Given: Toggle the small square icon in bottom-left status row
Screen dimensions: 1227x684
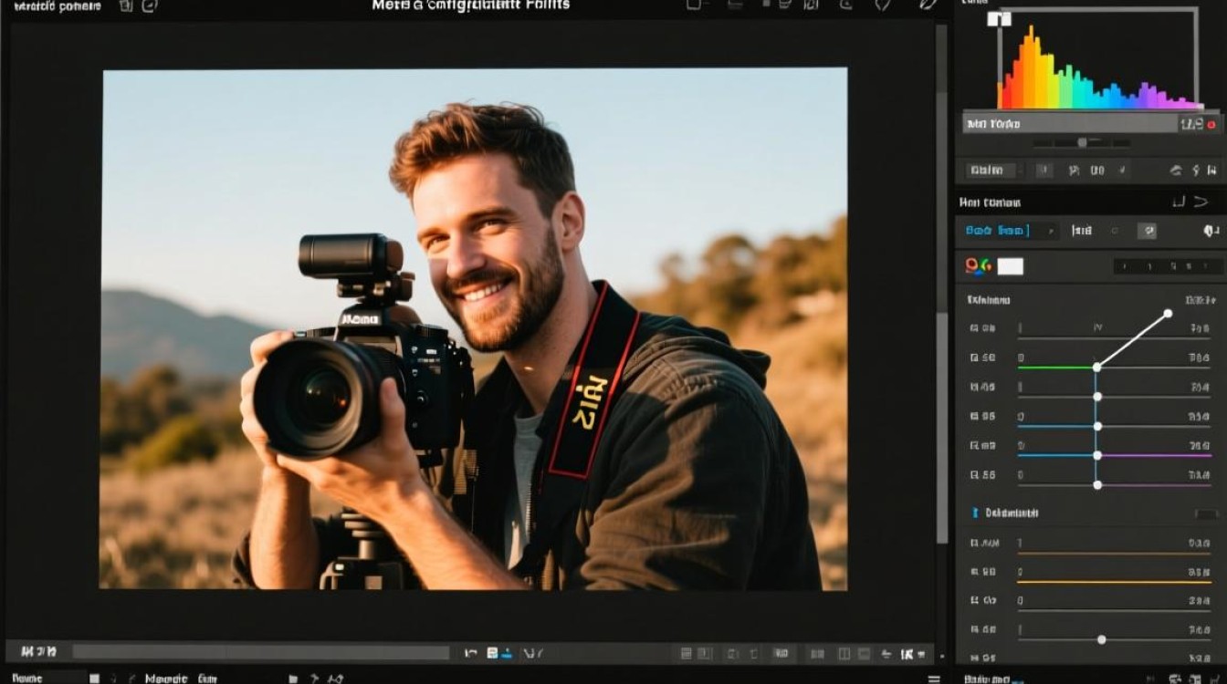Looking at the screenshot, I should point(94,678).
